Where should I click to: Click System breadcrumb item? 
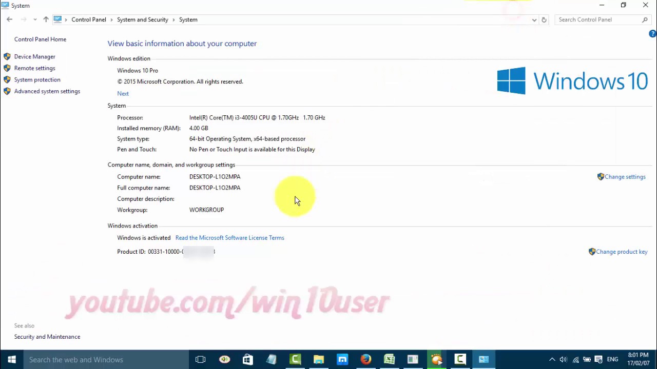(x=188, y=19)
